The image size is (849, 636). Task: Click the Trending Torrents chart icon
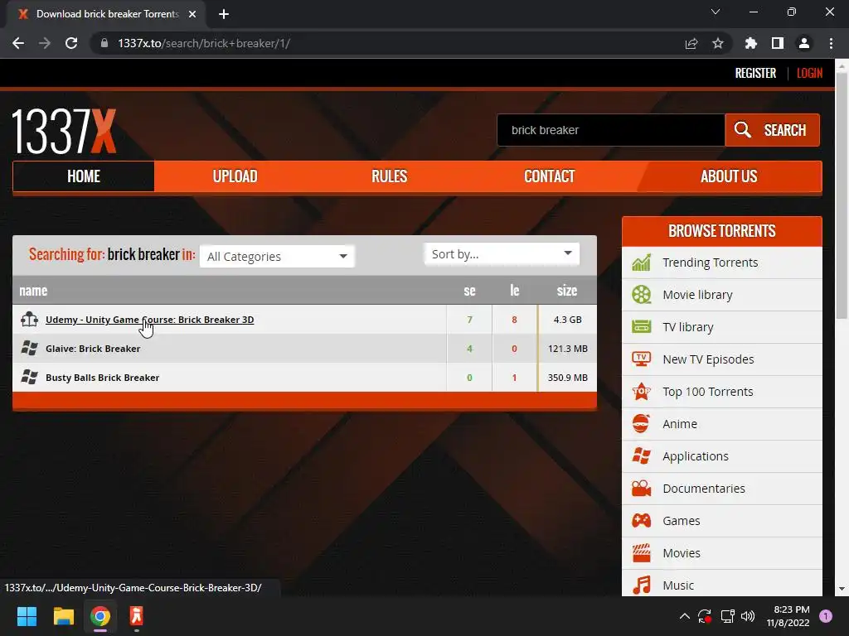coord(641,263)
